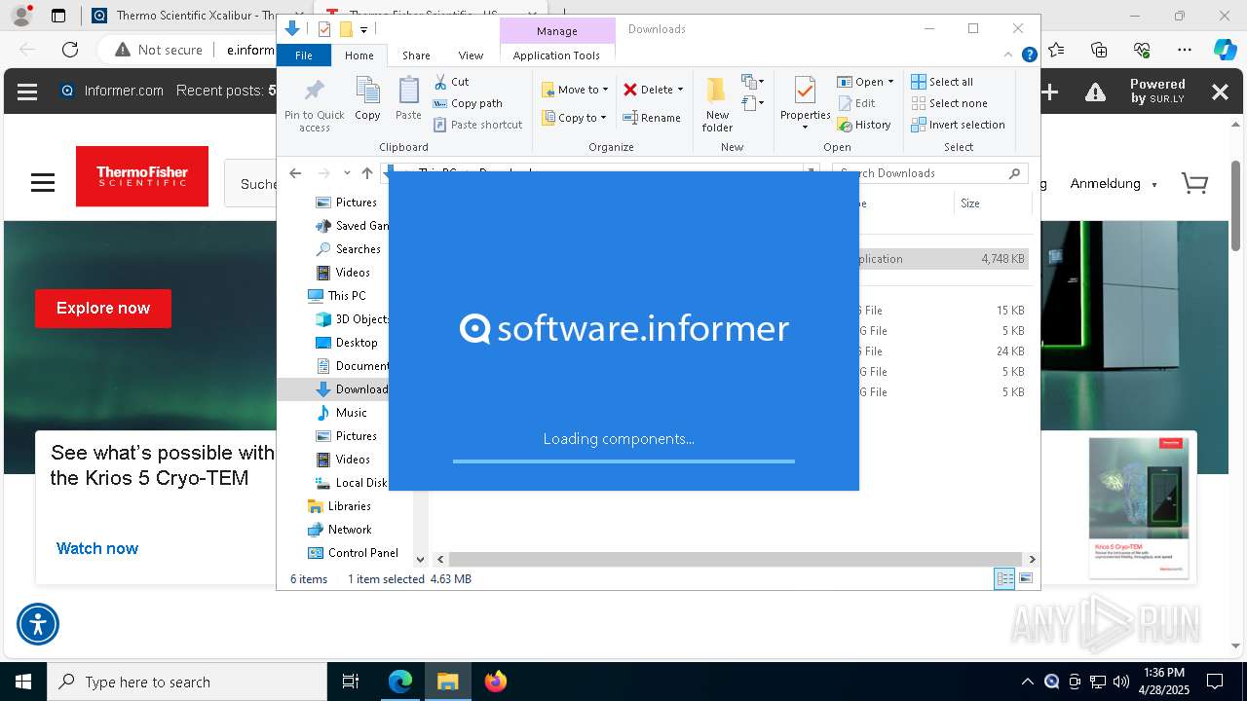Select the Thermo Scientific Xcalibur browser tab

[185, 16]
